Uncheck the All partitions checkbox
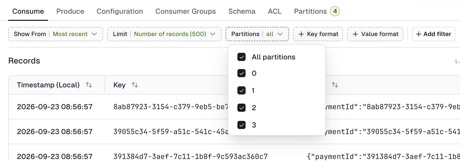Image resolution: width=460 pixels, height=161 pixels. 241,57
